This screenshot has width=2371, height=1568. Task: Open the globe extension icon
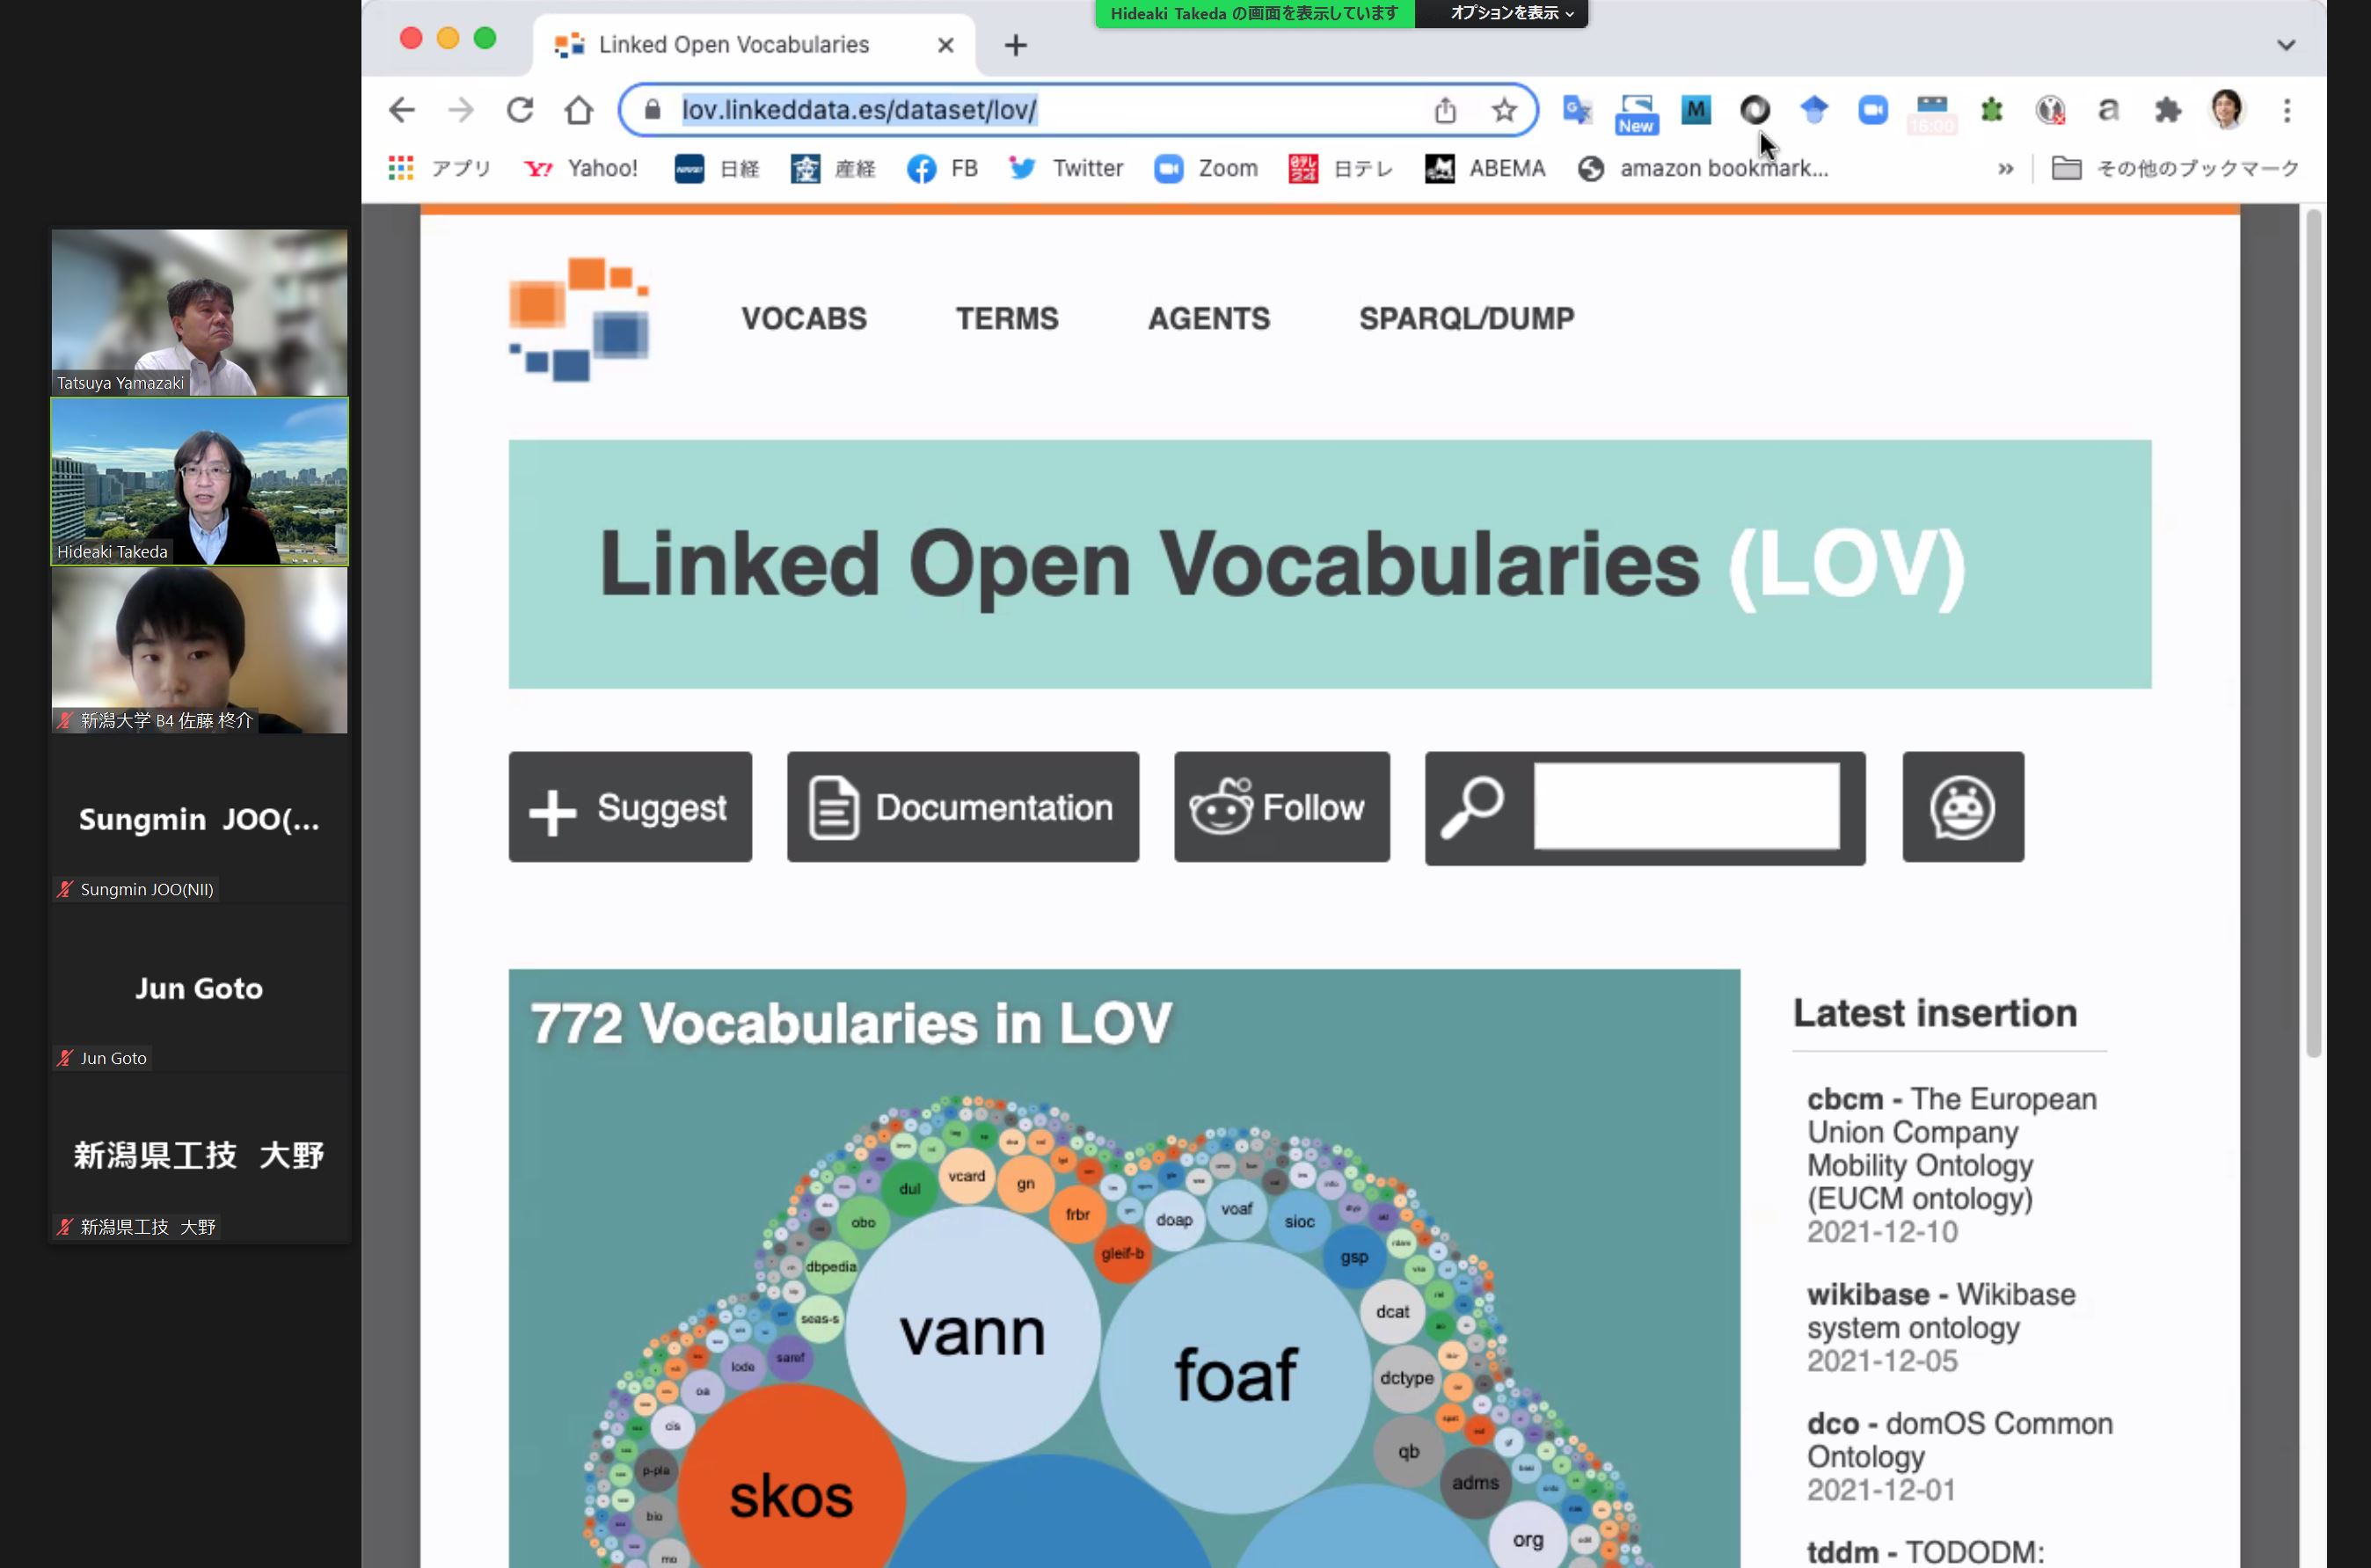2050,110
